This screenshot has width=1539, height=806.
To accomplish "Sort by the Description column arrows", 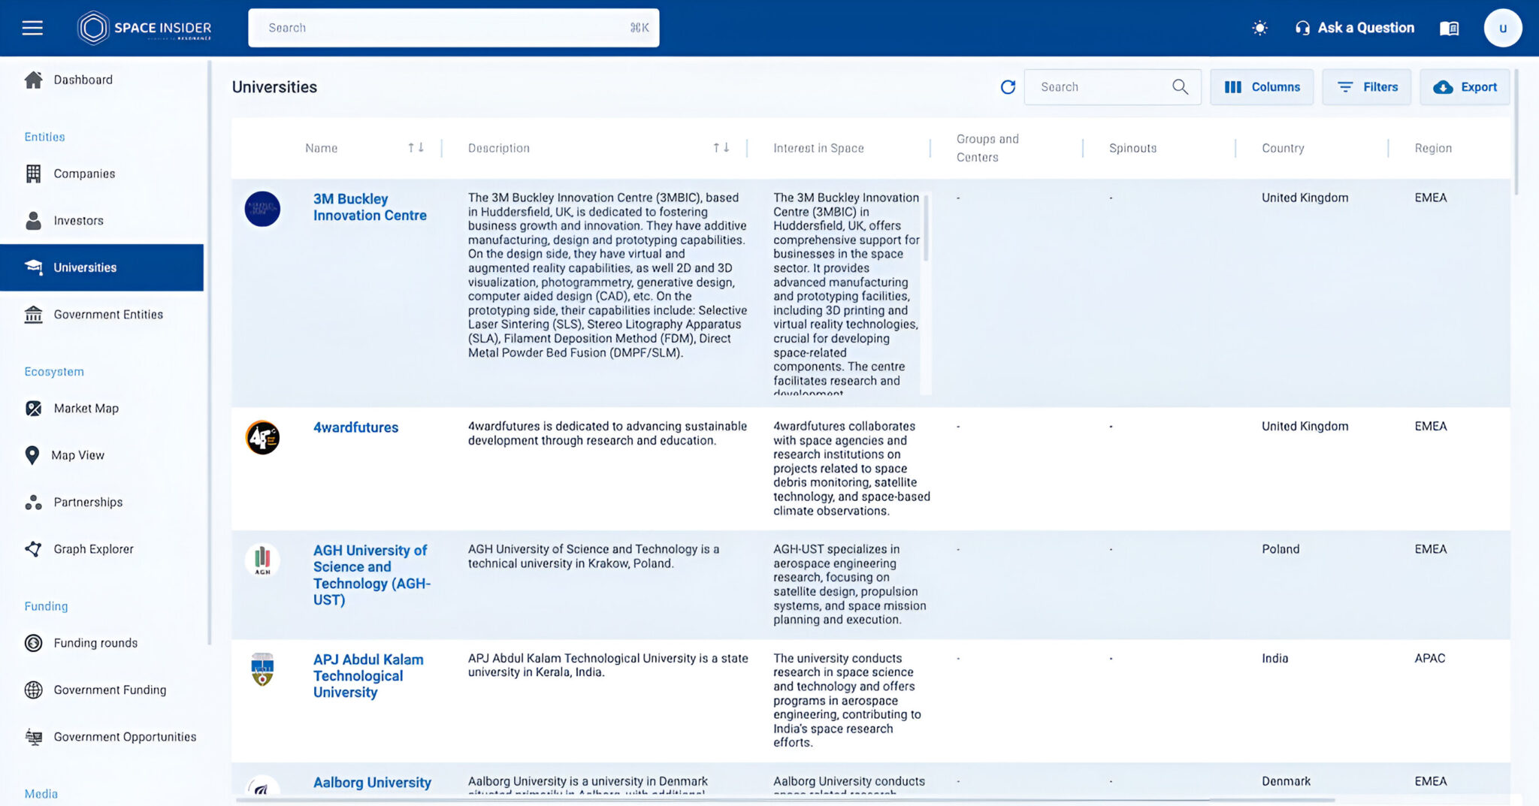I will [x=721, y=148].
